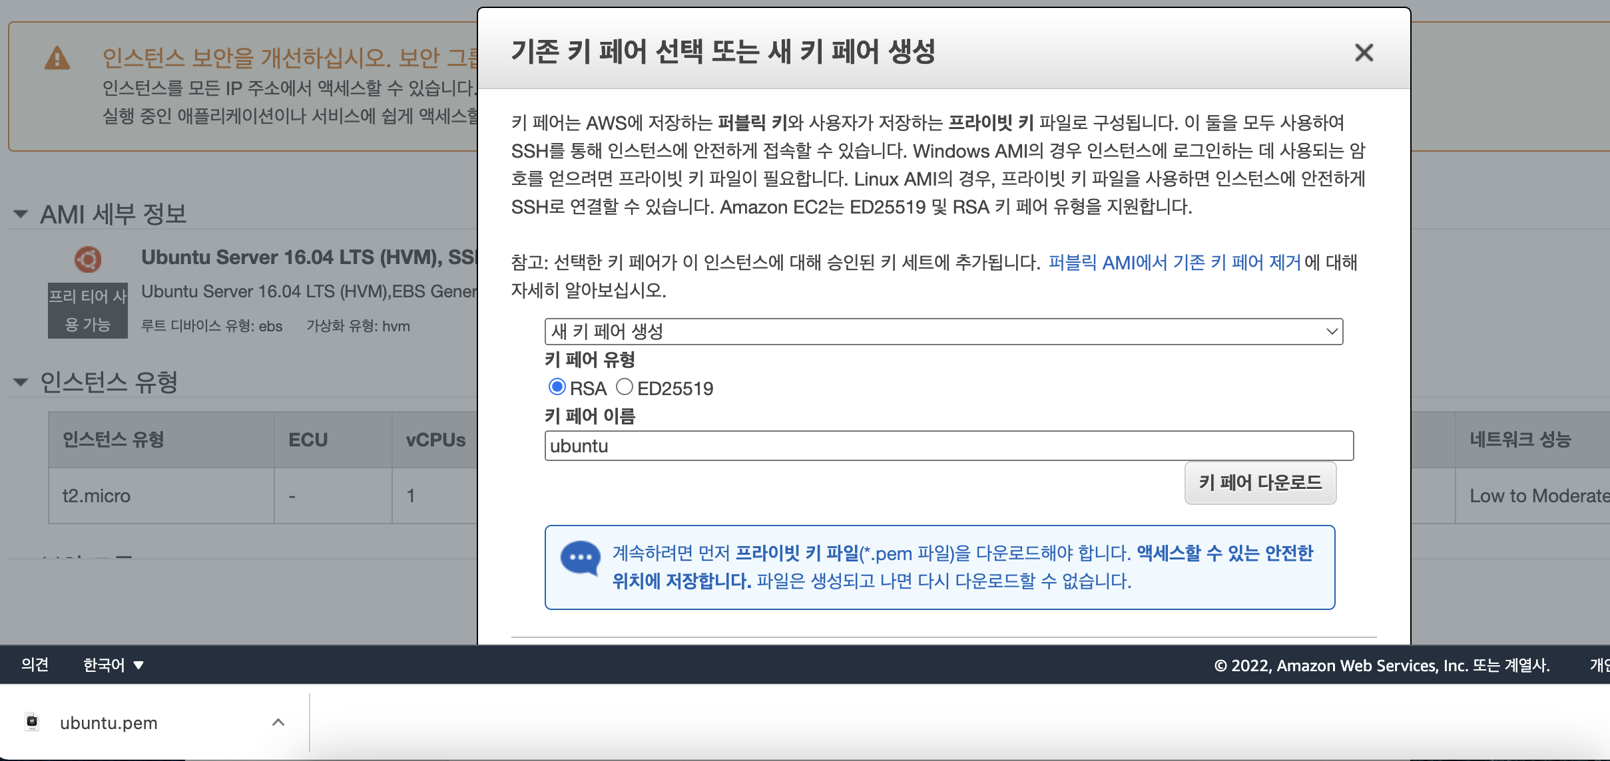Open the 한국어 language selector
Image resolution: width=1610 pixels, height=761 pixels.
[x=113, y=665]
